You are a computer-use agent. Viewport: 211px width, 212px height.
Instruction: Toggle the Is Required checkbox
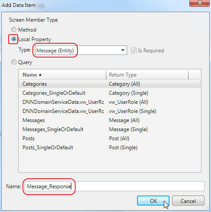click(x=134, y=51)
